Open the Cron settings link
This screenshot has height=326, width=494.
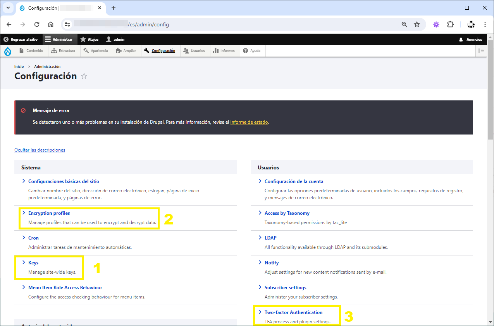click(x=34, y=238)
